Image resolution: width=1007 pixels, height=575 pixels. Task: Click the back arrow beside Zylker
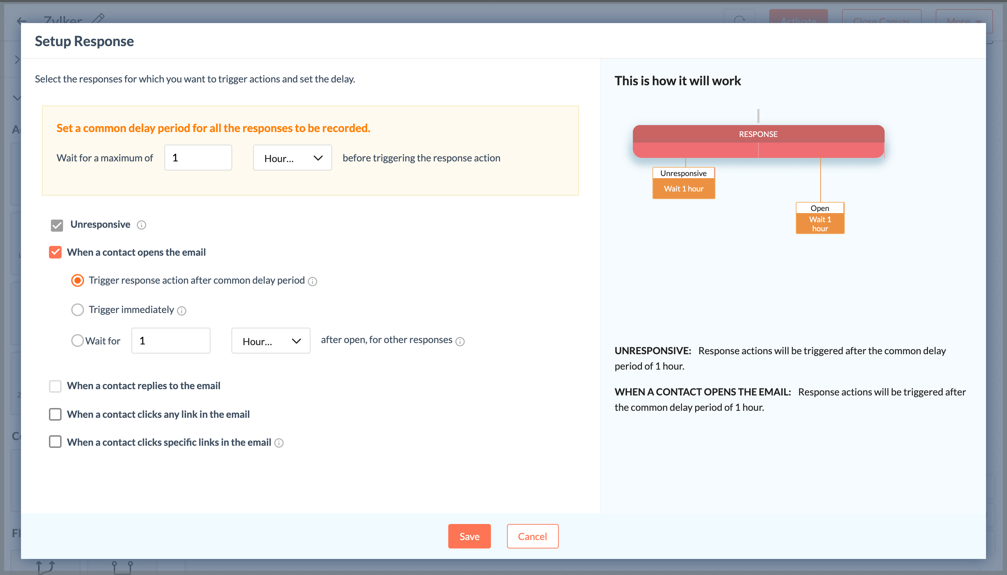point(21,21)
